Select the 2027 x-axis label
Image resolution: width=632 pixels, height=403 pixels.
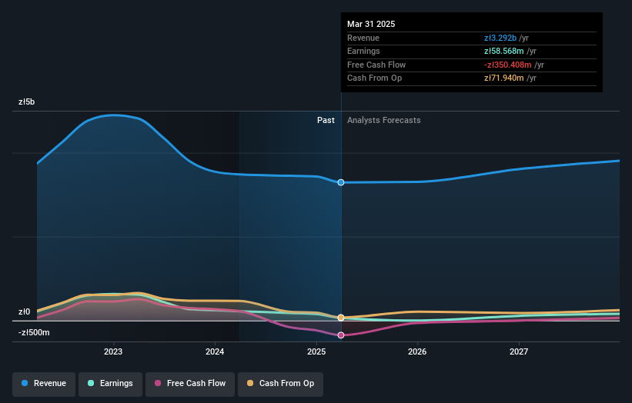(x=519, y=351)
